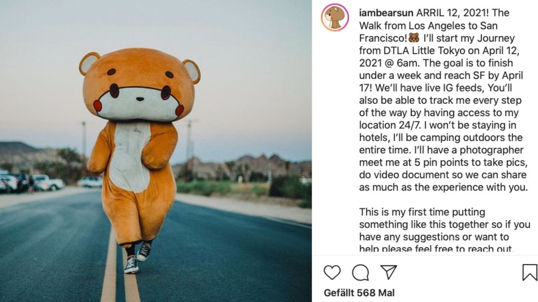Select the ARRIL 12, 2021! caption heading
This screenshot has width=538, height=302.
(453, 13)
